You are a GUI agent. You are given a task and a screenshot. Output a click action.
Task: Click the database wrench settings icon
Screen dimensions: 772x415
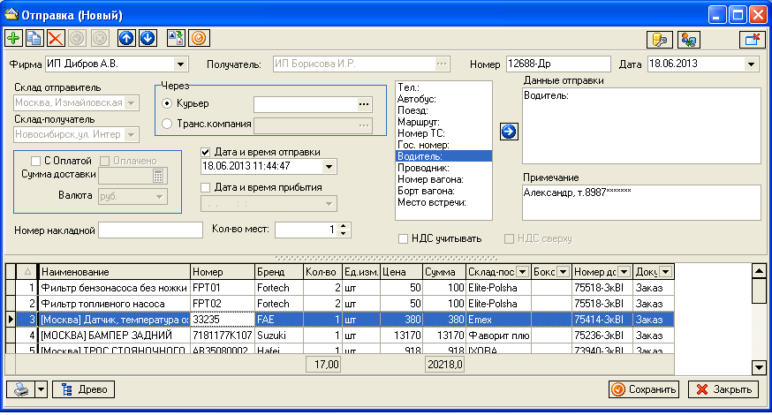(x=660, y=40)
